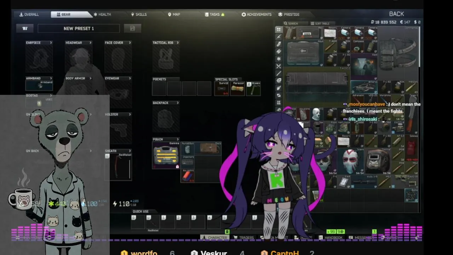Click the stash vertical scrollbar
453x255 pixels.
coord(420,46)
